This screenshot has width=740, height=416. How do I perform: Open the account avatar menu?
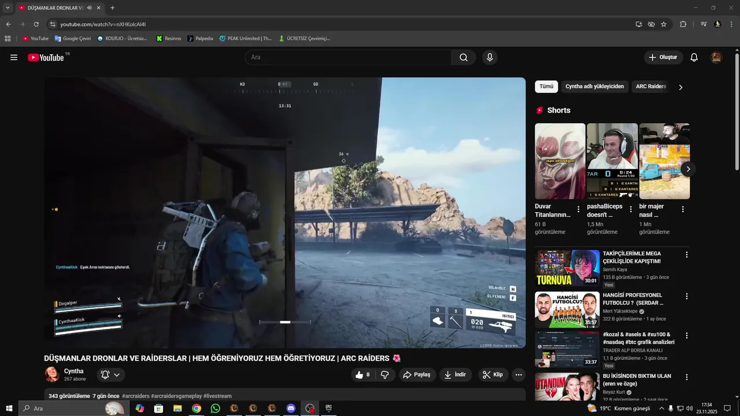[716, 57]
